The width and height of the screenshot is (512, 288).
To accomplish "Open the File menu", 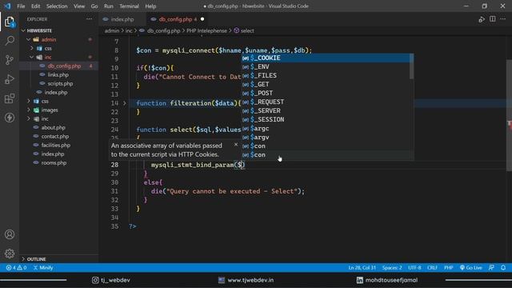I will pyautogui.click(x=21, y=6).
